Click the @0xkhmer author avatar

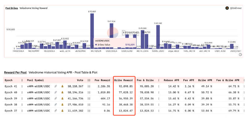pos(227,8)
